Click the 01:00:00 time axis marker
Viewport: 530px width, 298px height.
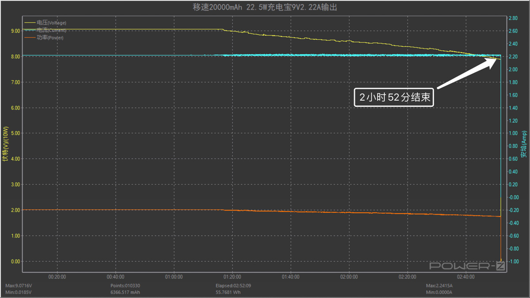(x=174, y=277)
